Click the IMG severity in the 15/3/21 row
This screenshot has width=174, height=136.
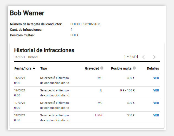pyautogui.click(x=100, y=78)
